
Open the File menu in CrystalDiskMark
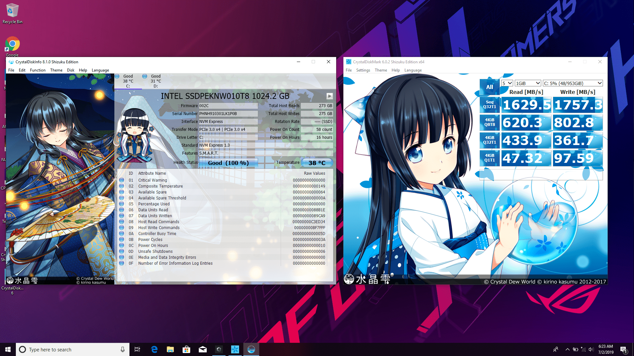[x=349, y=70]
